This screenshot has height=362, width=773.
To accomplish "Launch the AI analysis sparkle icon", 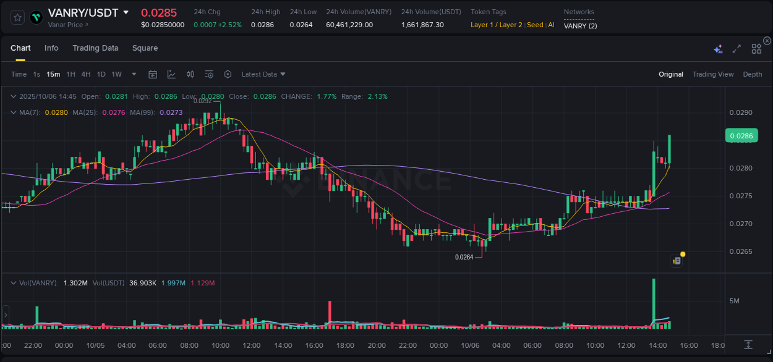I will click(718, 48).
